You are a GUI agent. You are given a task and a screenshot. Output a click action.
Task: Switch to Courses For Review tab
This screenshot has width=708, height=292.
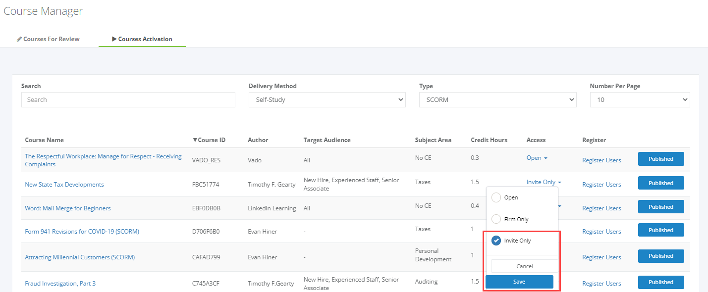(x=48, y=39)
